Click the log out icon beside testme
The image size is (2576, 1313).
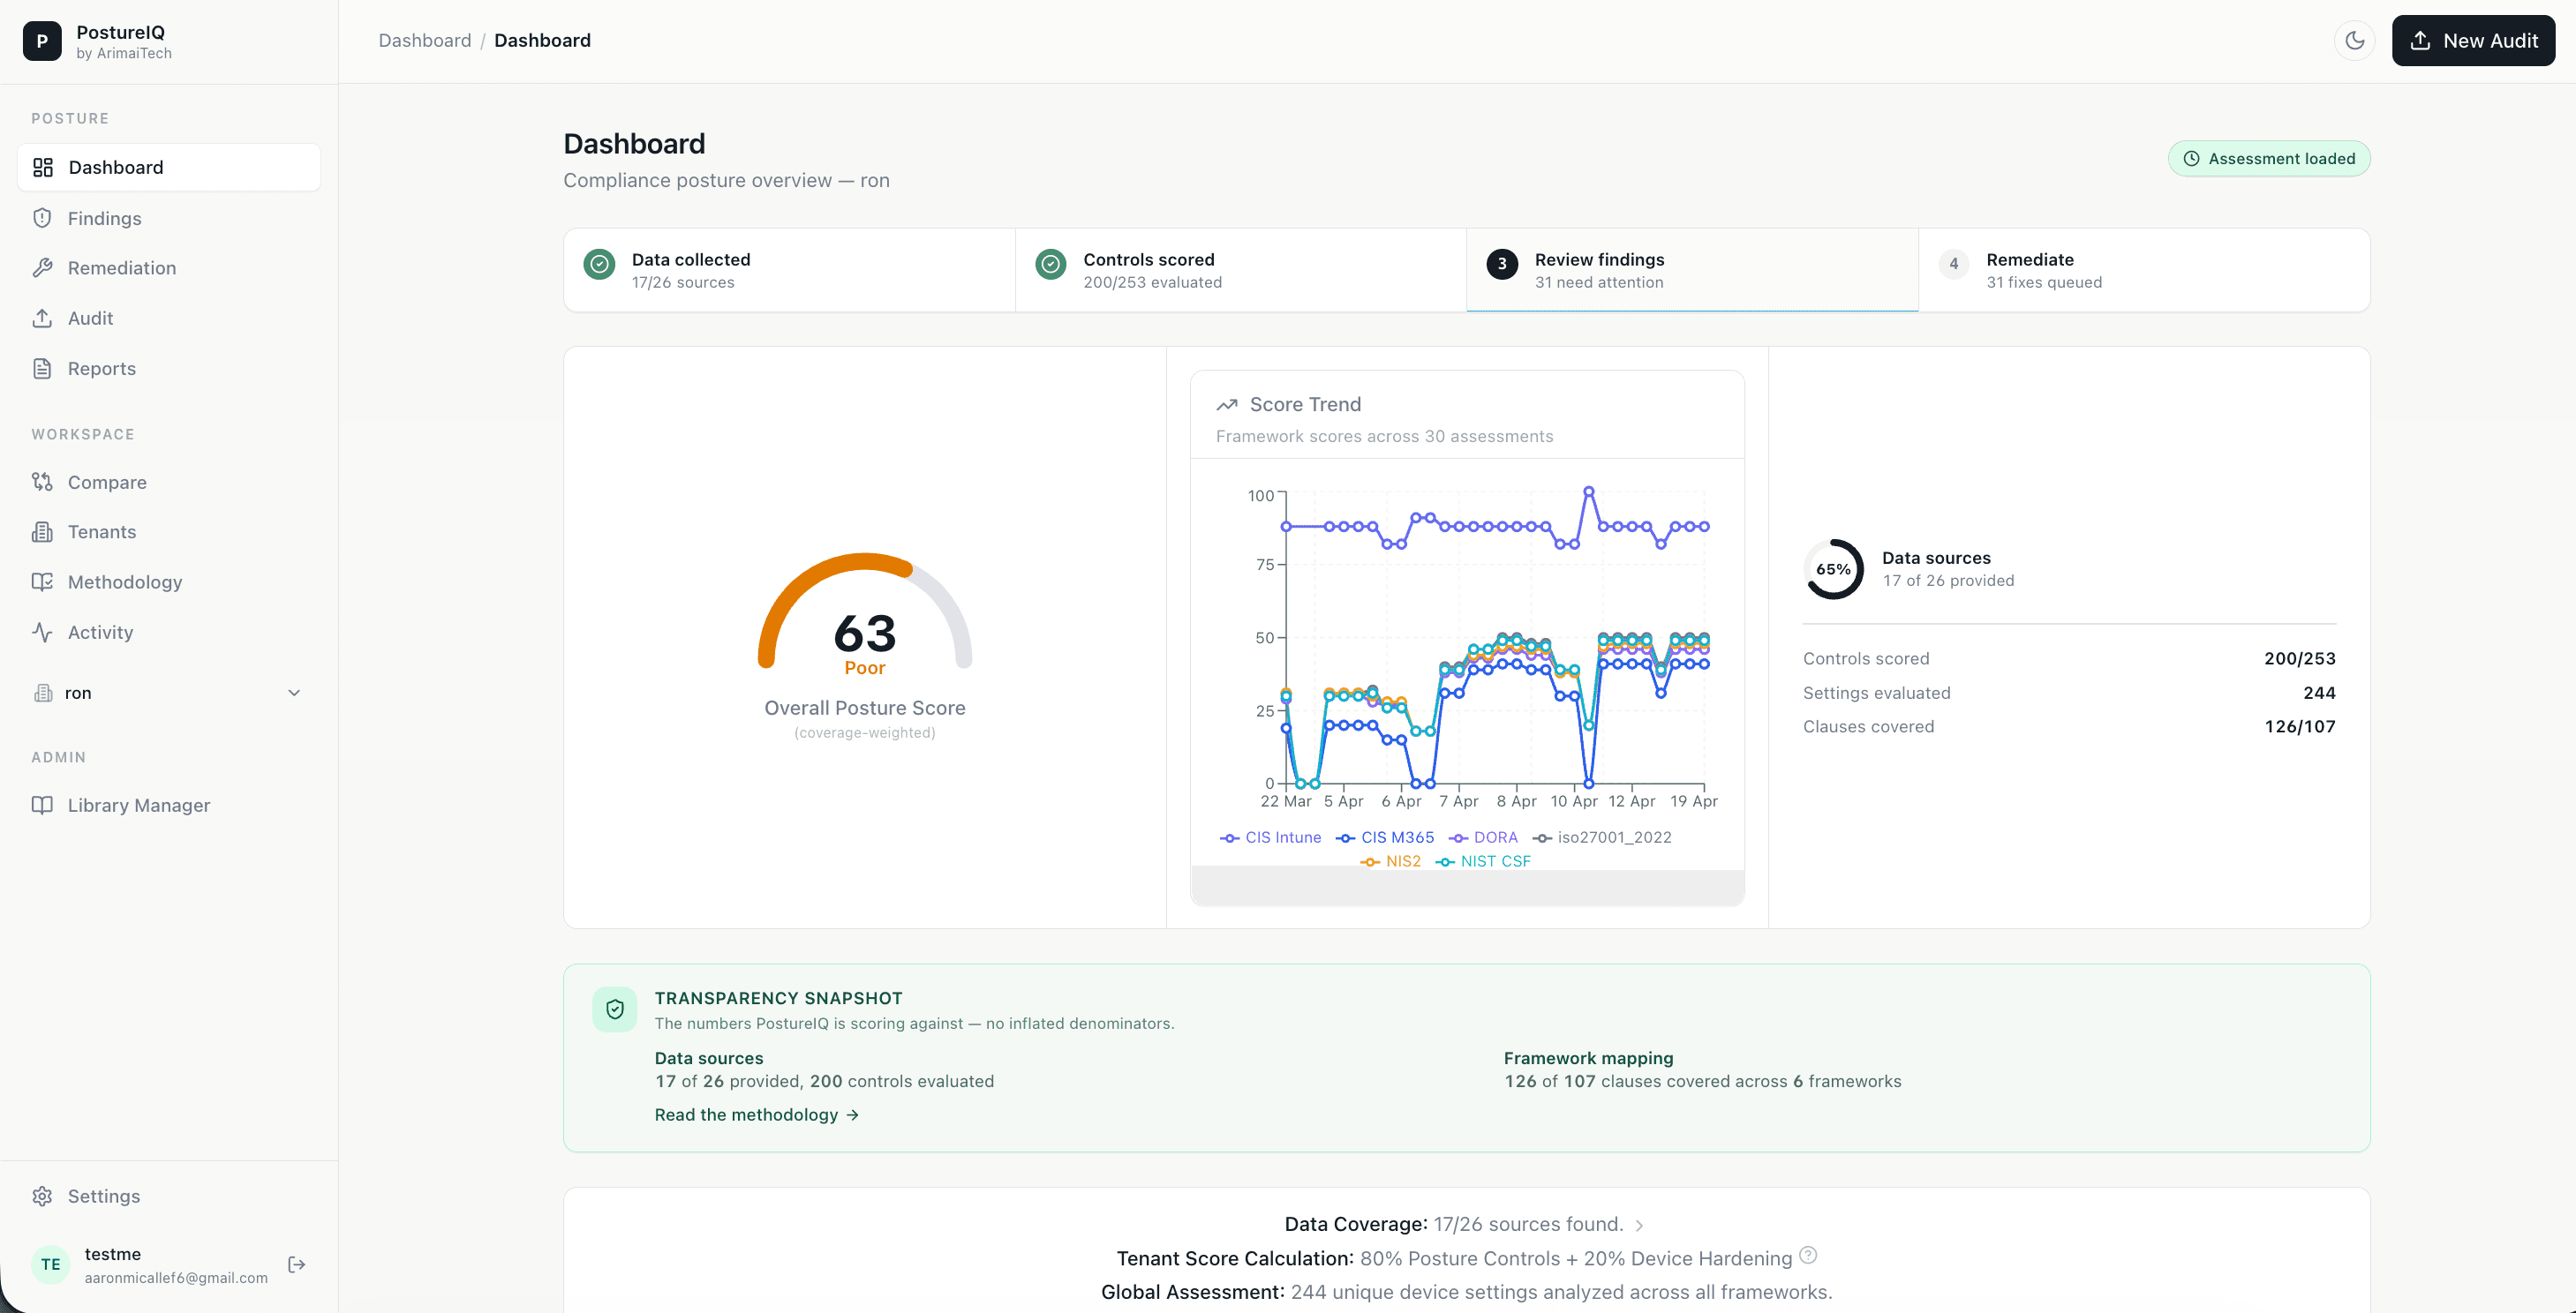coord(297,1265)
